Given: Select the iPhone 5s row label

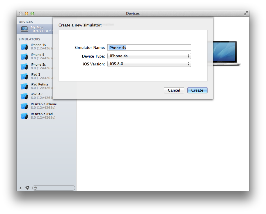Looking at the screenshot, I should tap(38, 65).
